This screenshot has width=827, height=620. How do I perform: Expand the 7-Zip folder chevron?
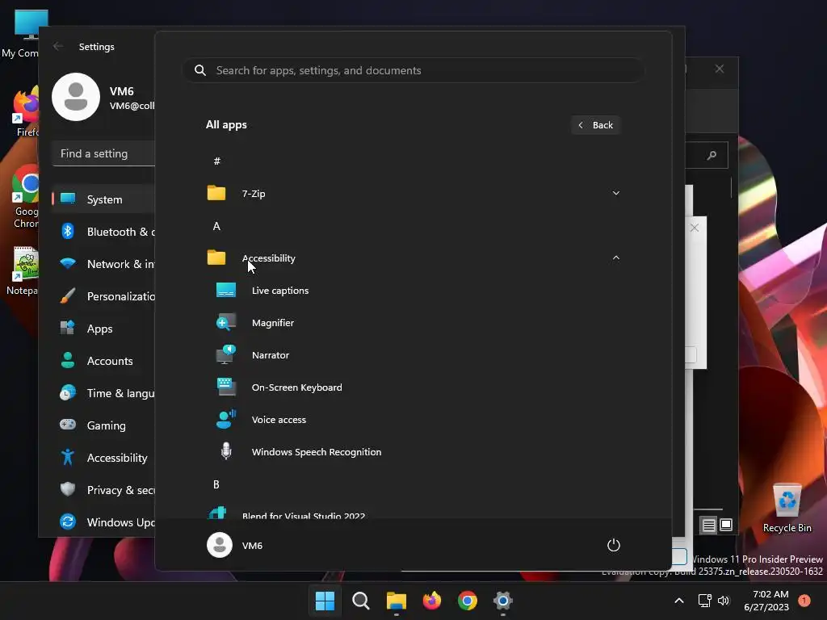coord(615,193)
